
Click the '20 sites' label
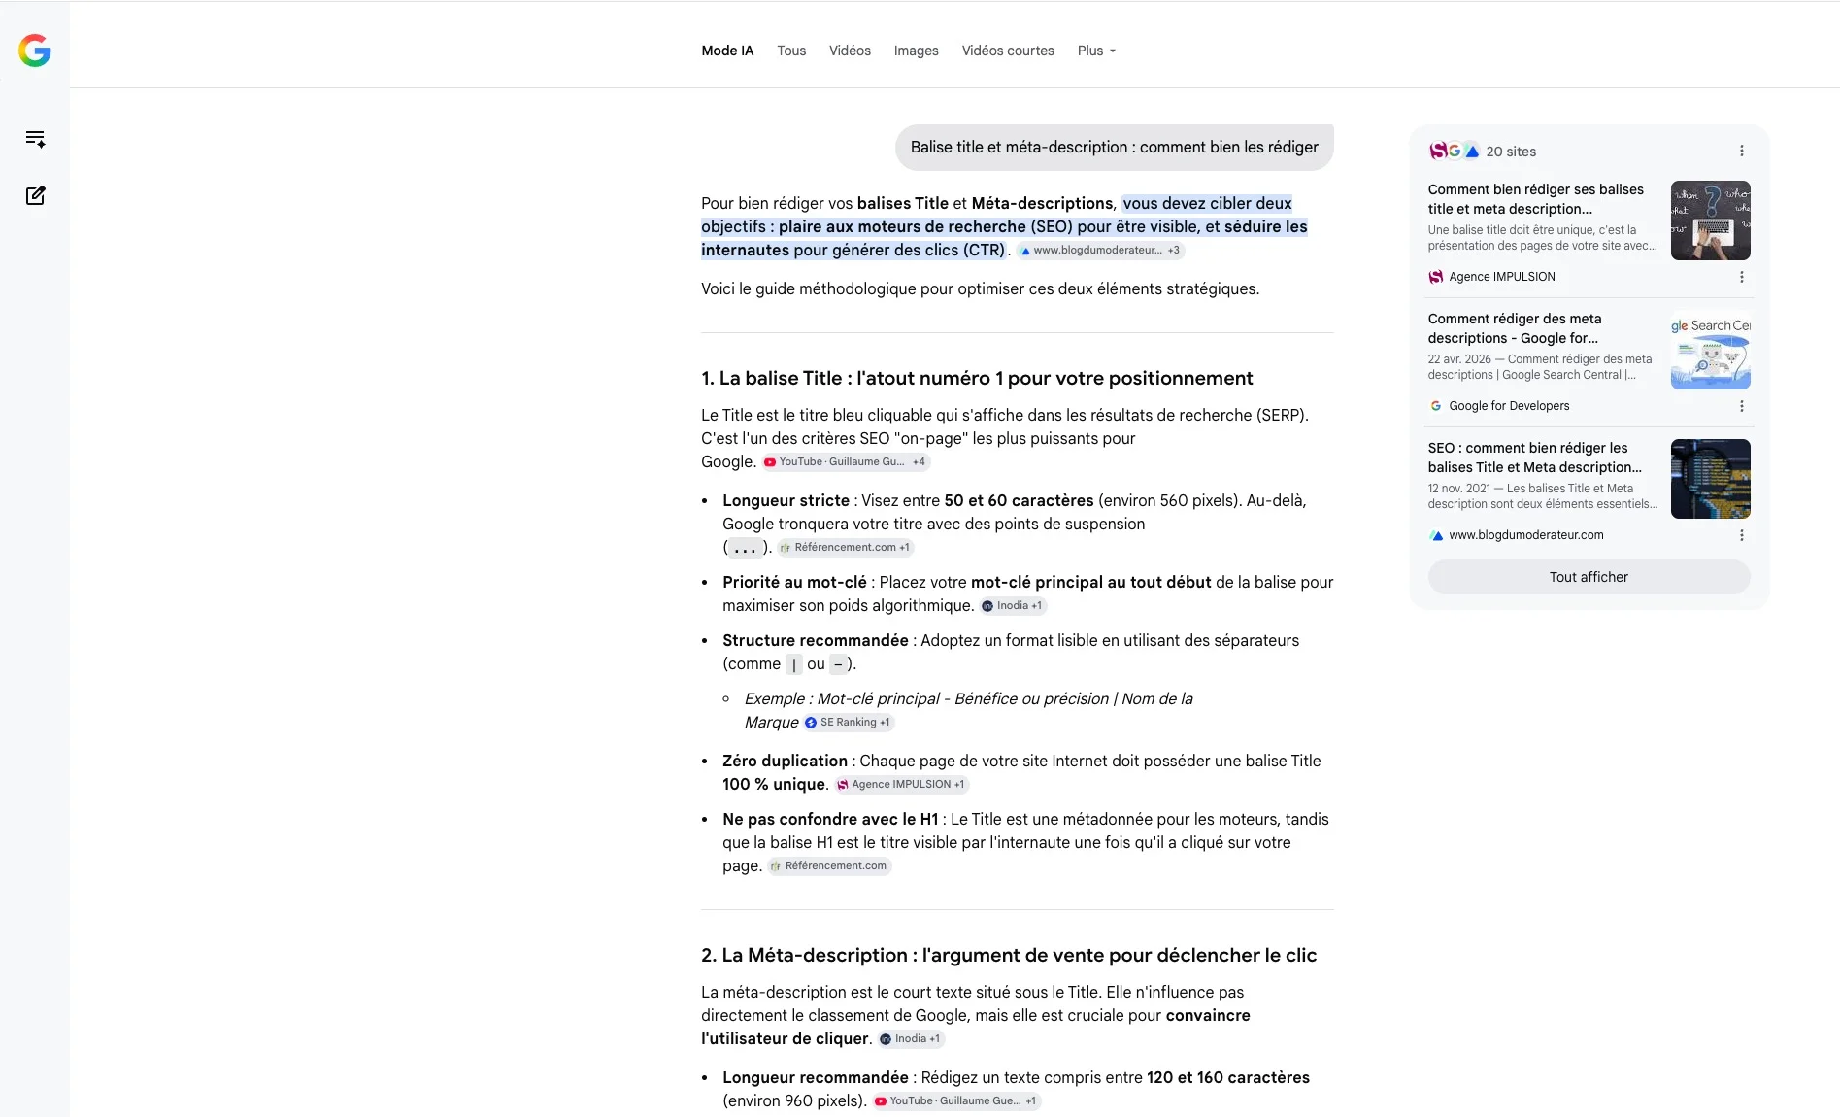coord(1511,152)
